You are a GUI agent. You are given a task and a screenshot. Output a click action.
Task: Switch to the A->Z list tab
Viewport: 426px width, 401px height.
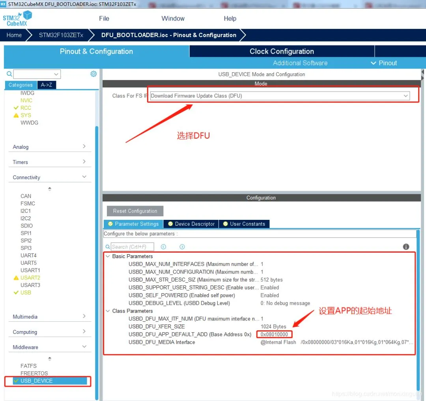[x=47, y=85]
